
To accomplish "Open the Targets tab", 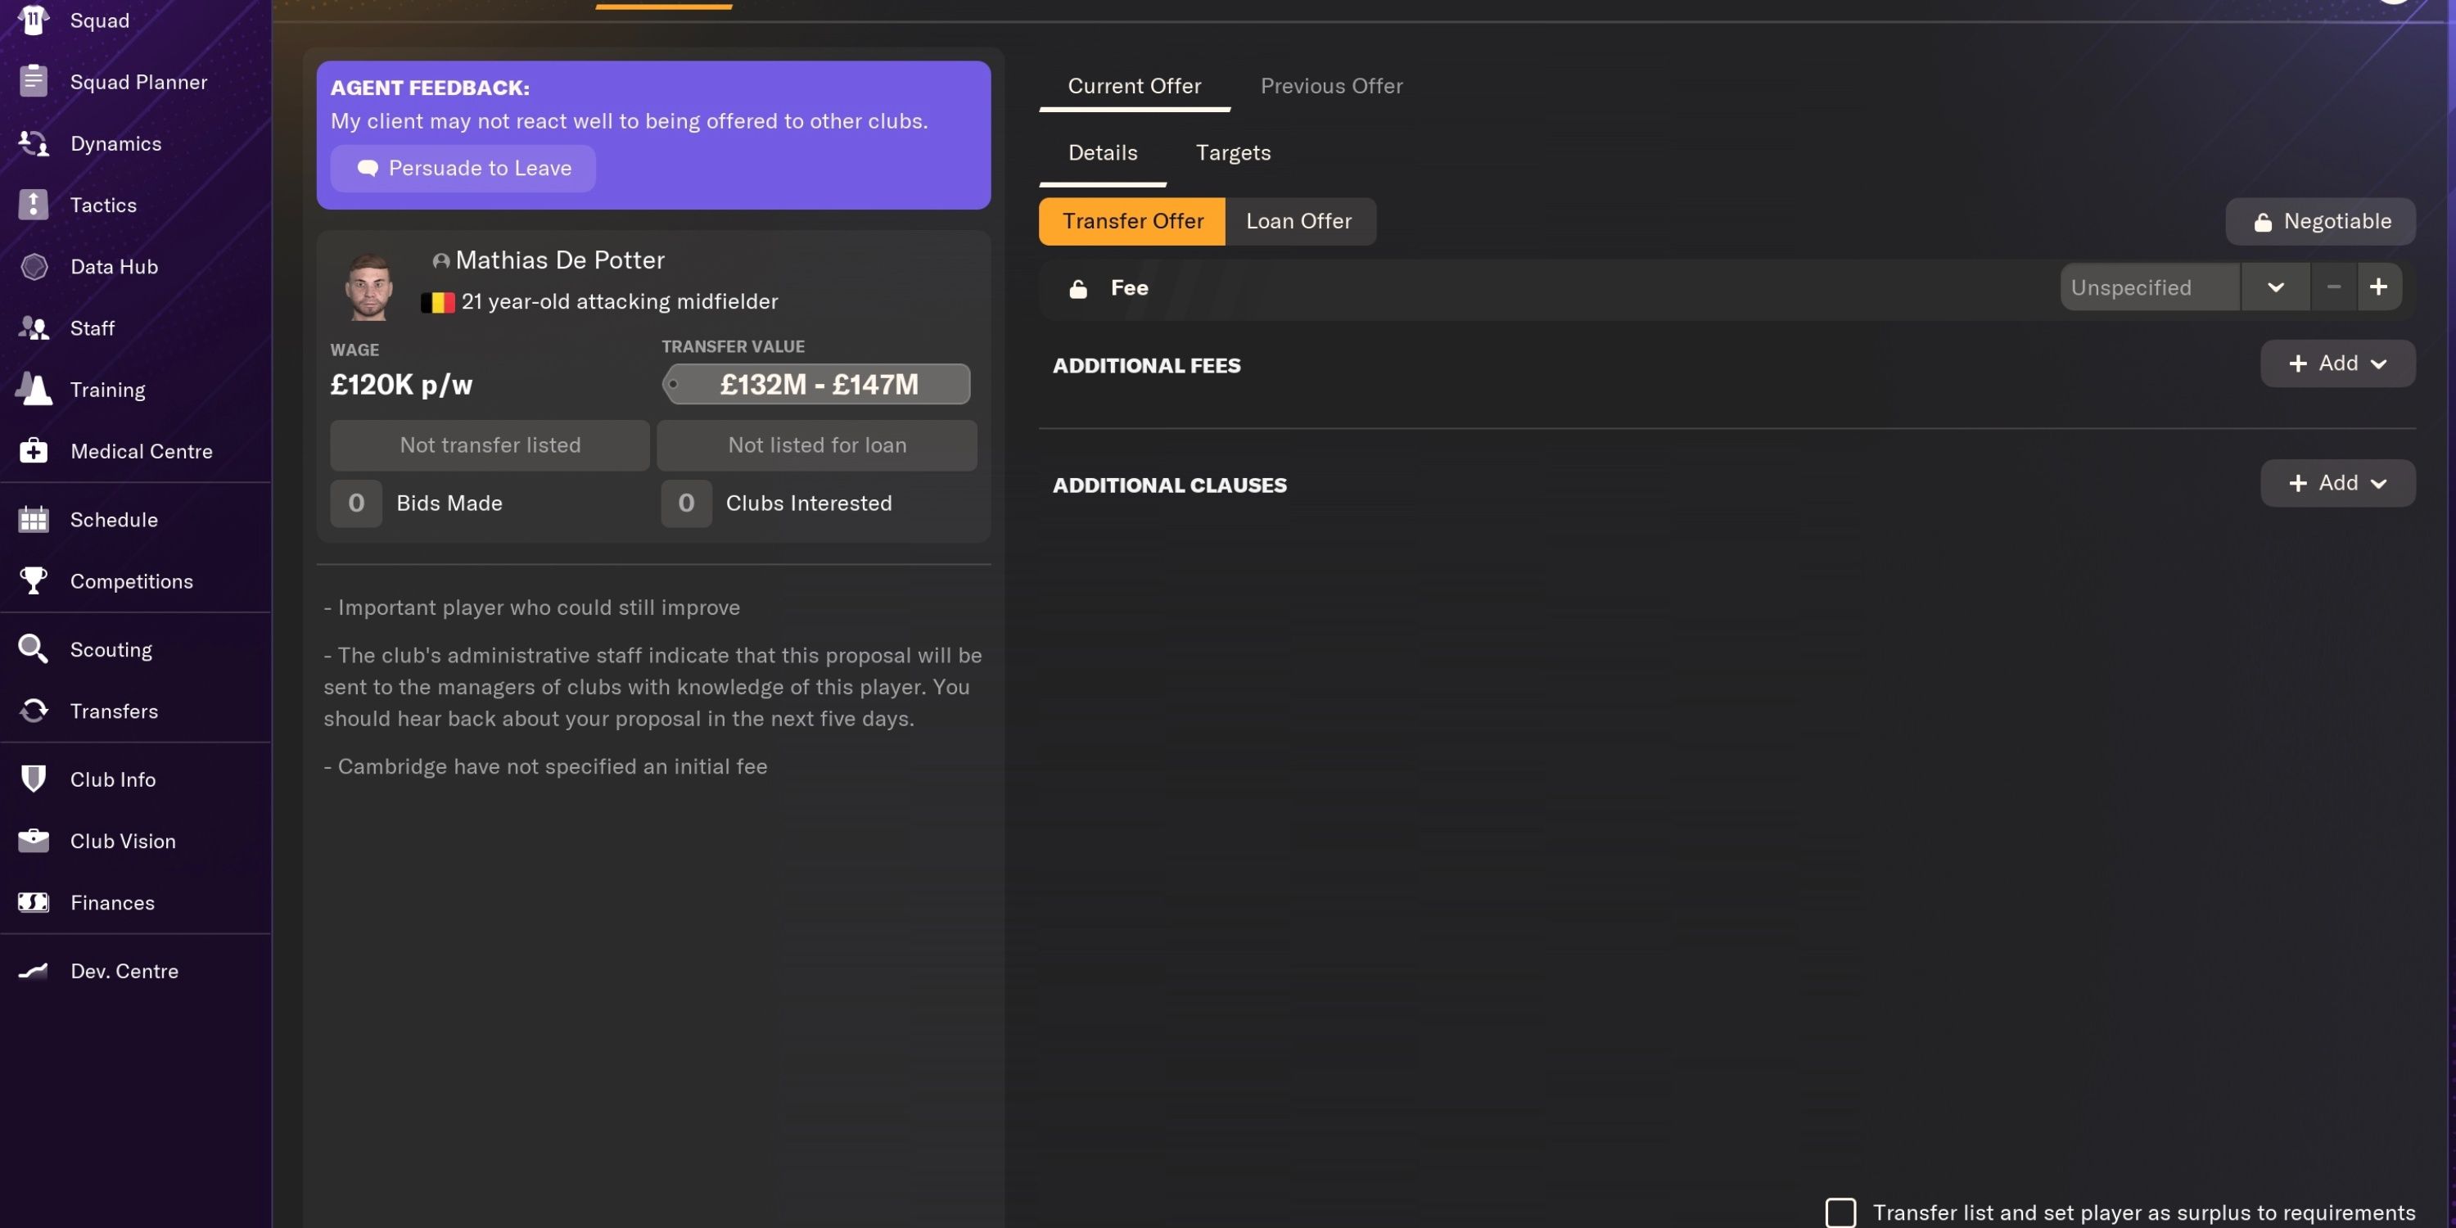I will (1233, 152).
